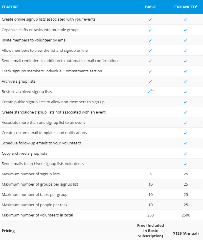Screen dimensions: 203x240
Task: Click Basic checkmark for sending email reminders
Action: pyautogui.click(x=150, y=61)
